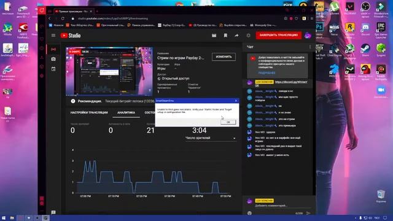The width and height of the screenshot is (393, 221).
Task: Open a new browser tab with plus button
Action: [x=97, y=11]
